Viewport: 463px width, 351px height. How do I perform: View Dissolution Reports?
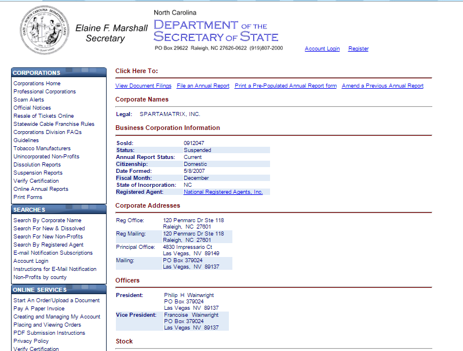click(x=37, y=165)
